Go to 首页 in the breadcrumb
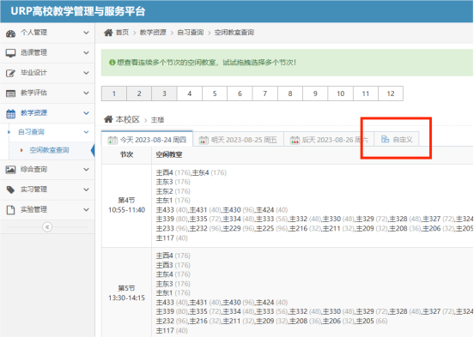 tap(123, 33)
